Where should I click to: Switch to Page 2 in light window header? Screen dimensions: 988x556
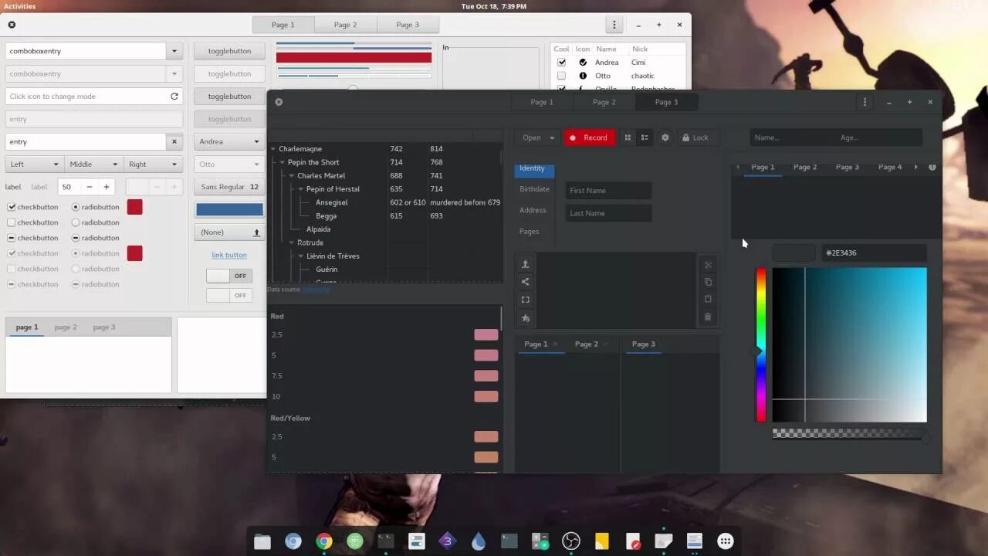(345, 25)
